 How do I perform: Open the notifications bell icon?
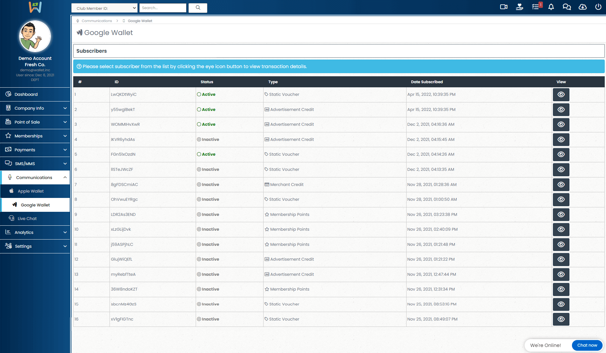(x=551, y=7)
